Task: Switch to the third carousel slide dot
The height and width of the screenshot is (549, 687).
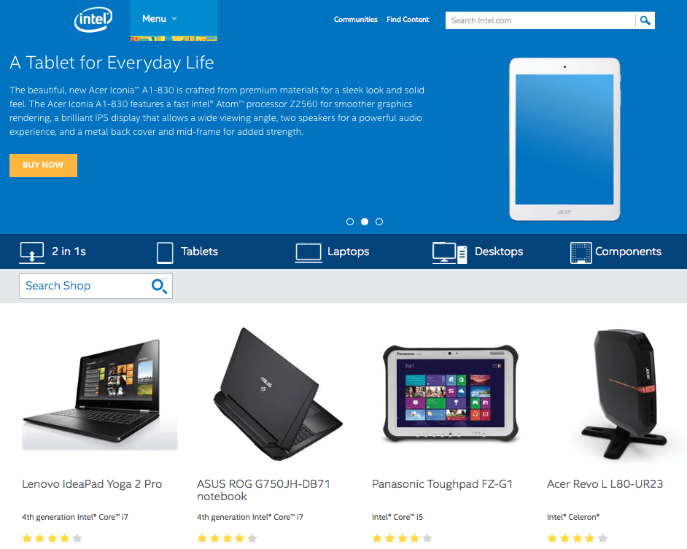Action: point(379,222)
